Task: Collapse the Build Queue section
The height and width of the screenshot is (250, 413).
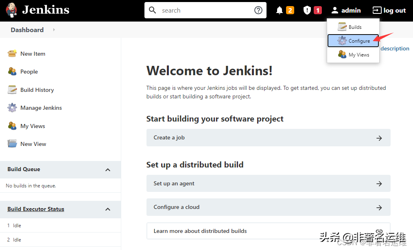Action: tap(107, 170)
